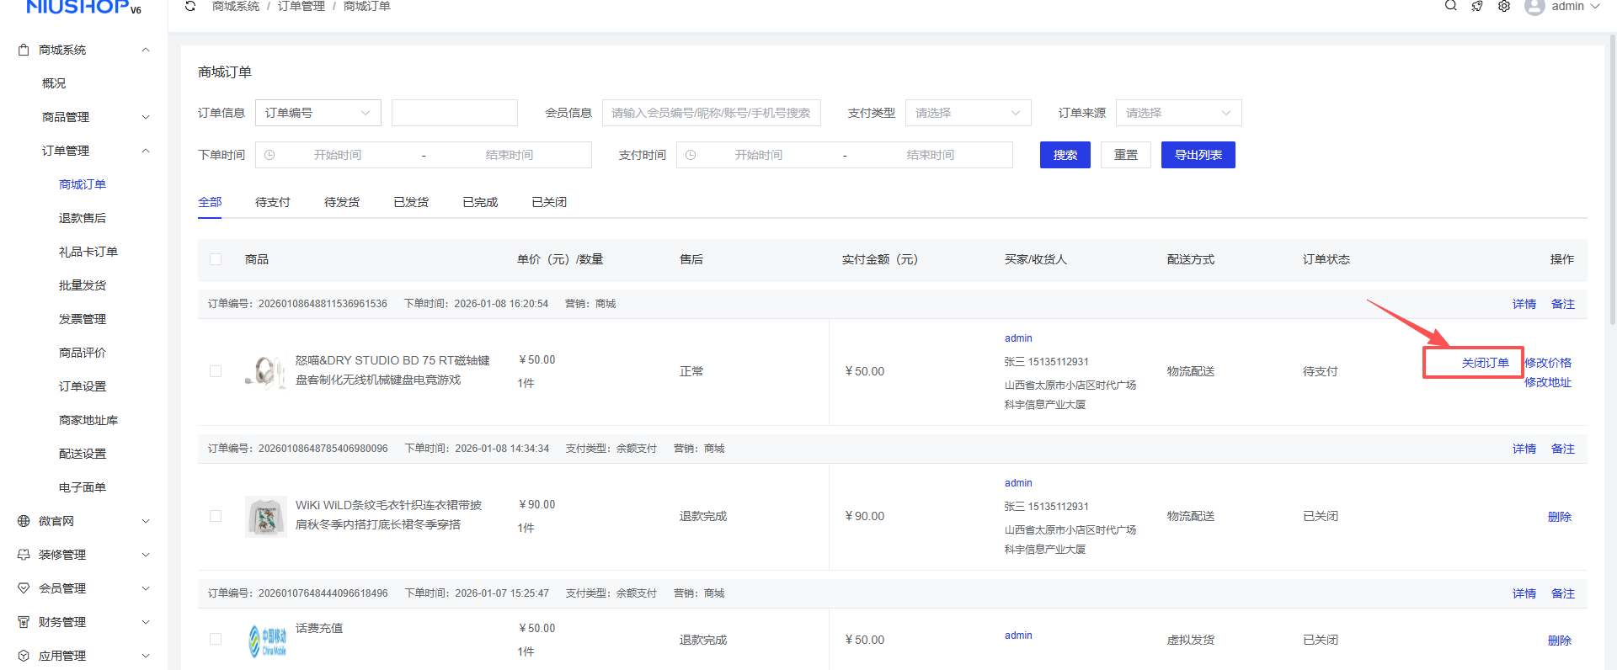
Task: Open 退款售后 in the sidebar menu
Action: [x=83, y=218]
